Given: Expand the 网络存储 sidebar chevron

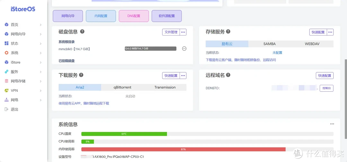Looking at the screenshot, I should [40, 81].
